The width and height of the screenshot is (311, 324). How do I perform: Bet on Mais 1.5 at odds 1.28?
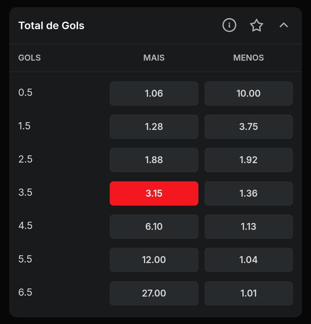pyautogui.click(x=154, y=127)
